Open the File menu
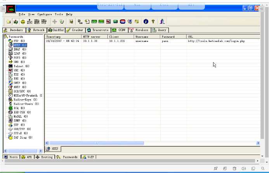The height and width of the screenshot is (173, 269). 22,14
